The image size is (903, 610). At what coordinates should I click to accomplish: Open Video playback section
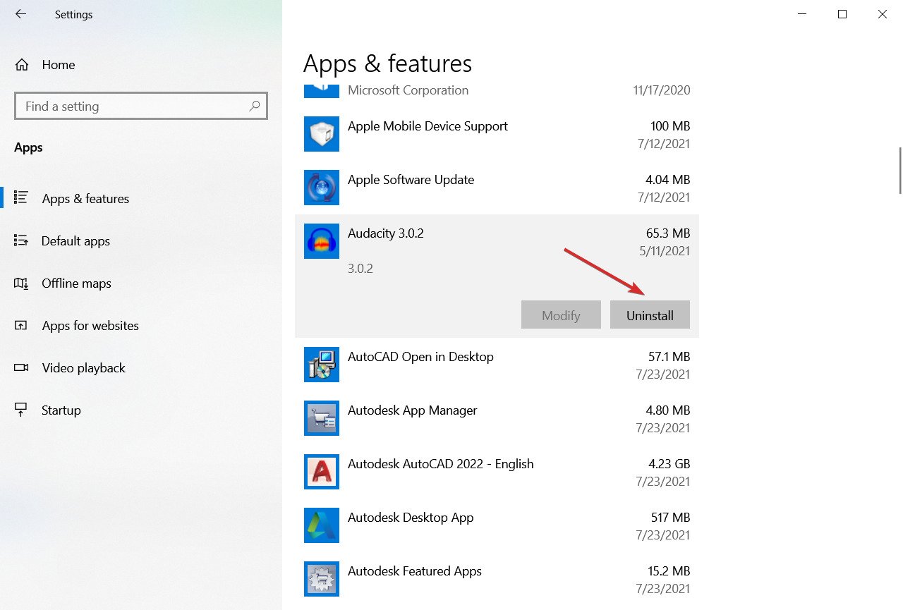83,368
